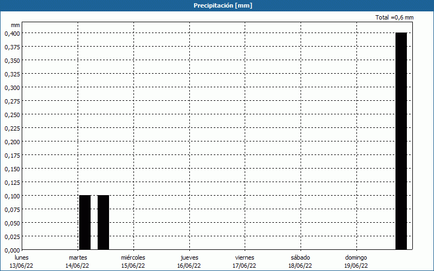434x271 pixels.
Task: Click the 0,200 y-axis value
Action: [12, 142]
